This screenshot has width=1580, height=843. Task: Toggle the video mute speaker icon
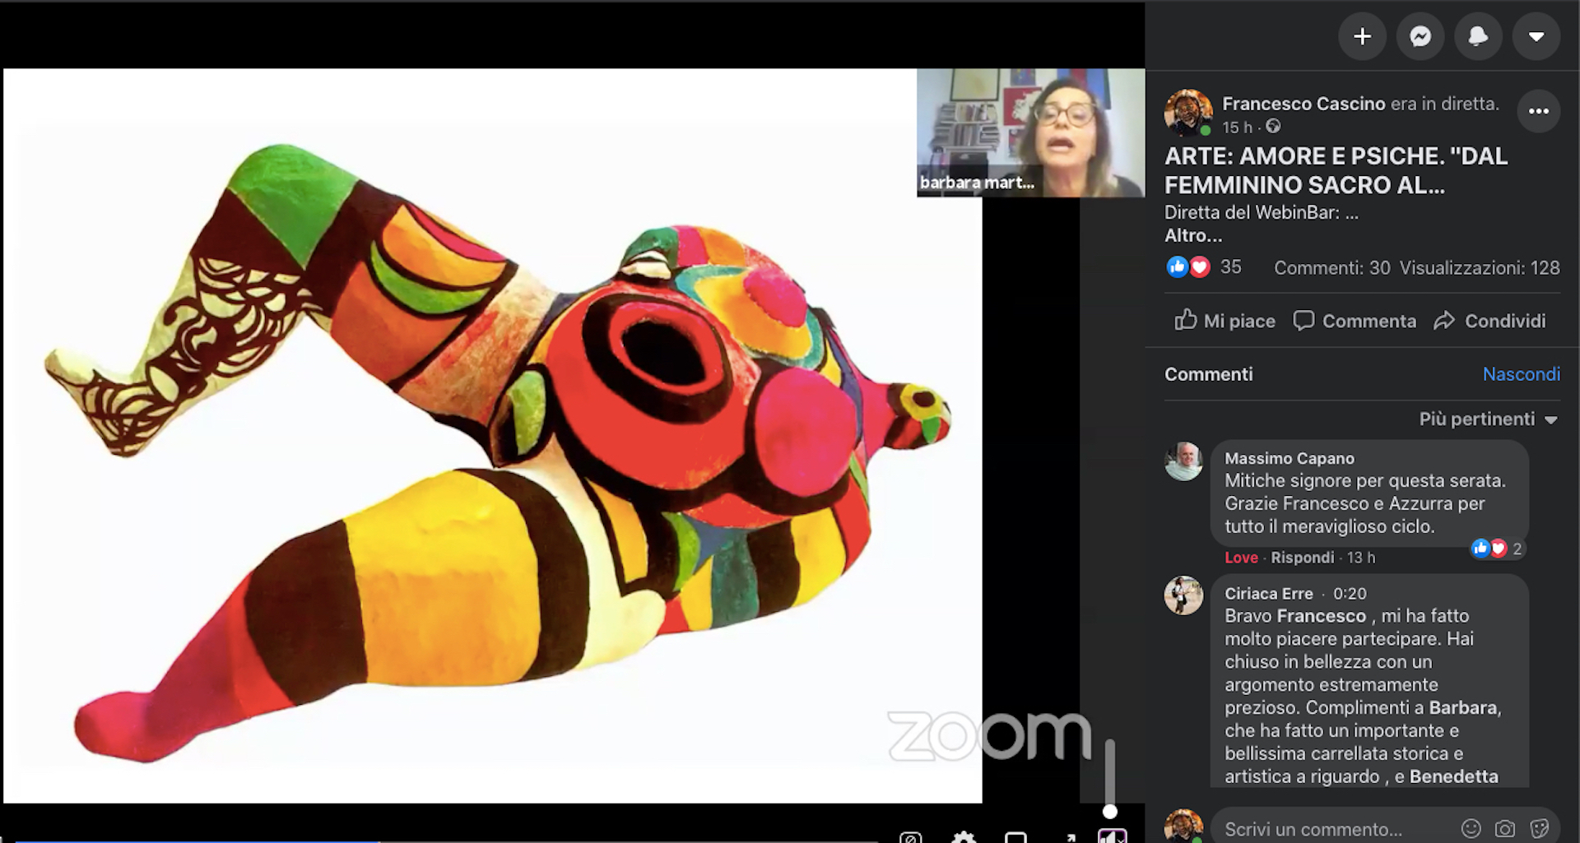tap(1112, 837)
